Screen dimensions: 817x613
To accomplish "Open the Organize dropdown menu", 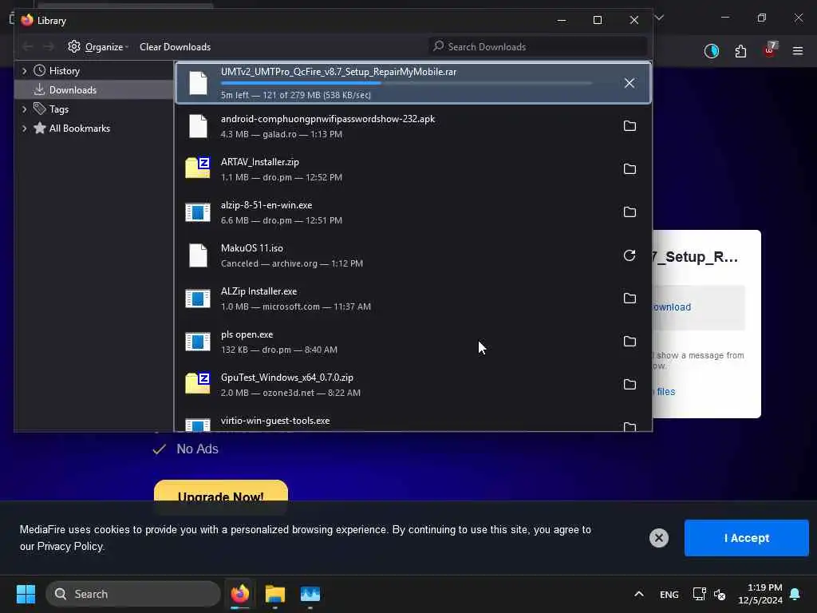I will [98, 47].
